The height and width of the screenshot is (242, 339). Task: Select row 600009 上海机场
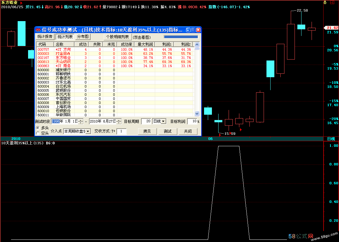(x=115, y=107)
